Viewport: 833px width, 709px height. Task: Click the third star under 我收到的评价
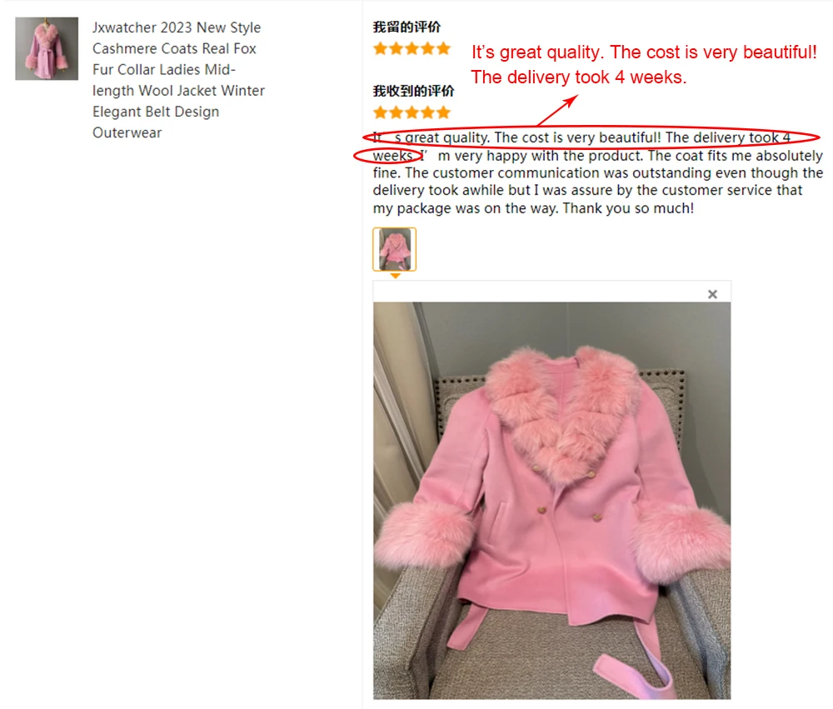tap(412, 112)
